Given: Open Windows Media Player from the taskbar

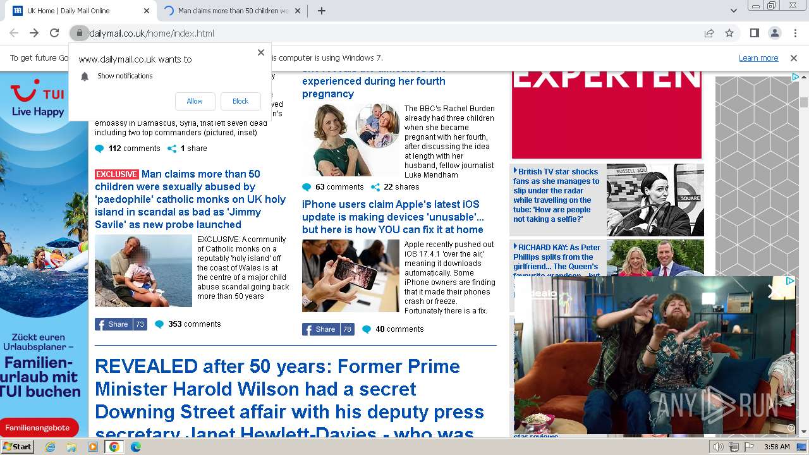Looking at the screenshot, I should coord(93,447).
